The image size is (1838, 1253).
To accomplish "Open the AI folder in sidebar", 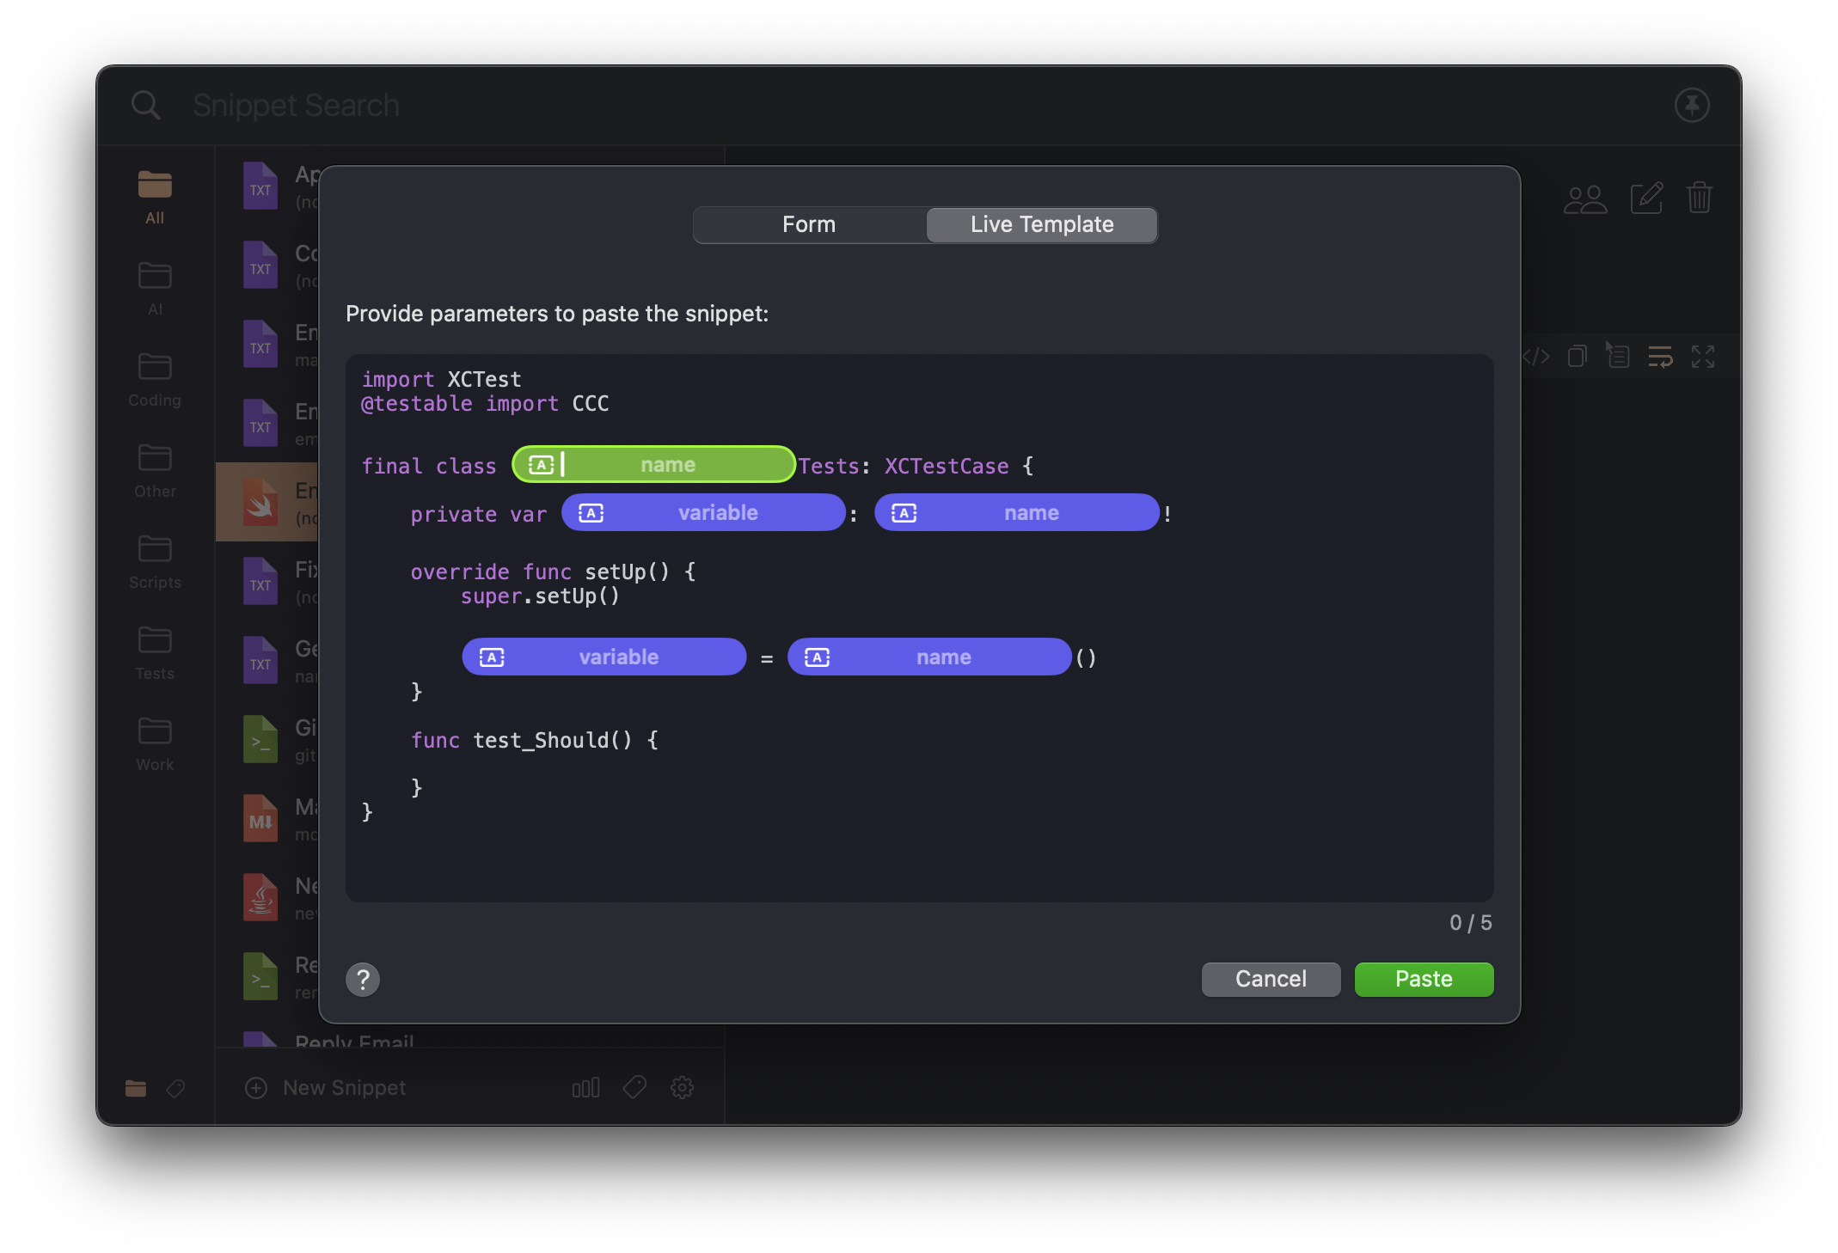I will point(155,289).
